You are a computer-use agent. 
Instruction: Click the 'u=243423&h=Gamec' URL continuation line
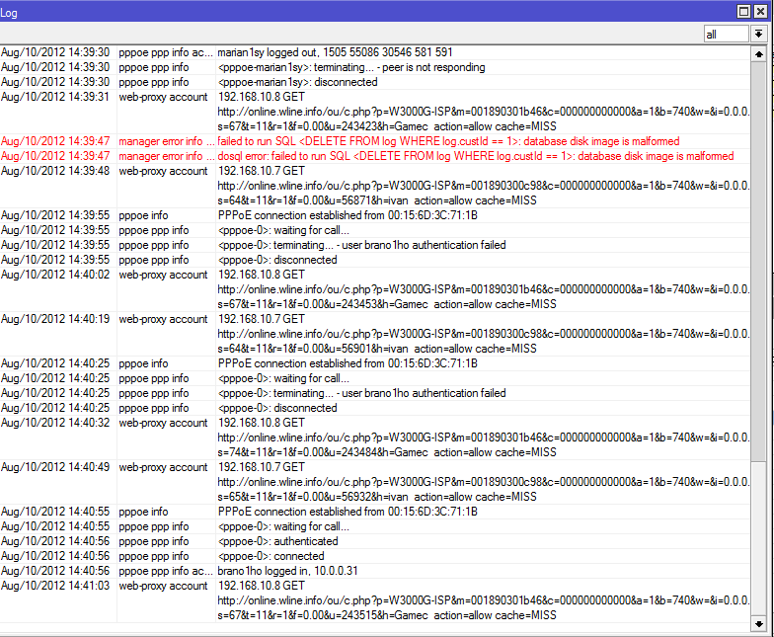point(387,126)
